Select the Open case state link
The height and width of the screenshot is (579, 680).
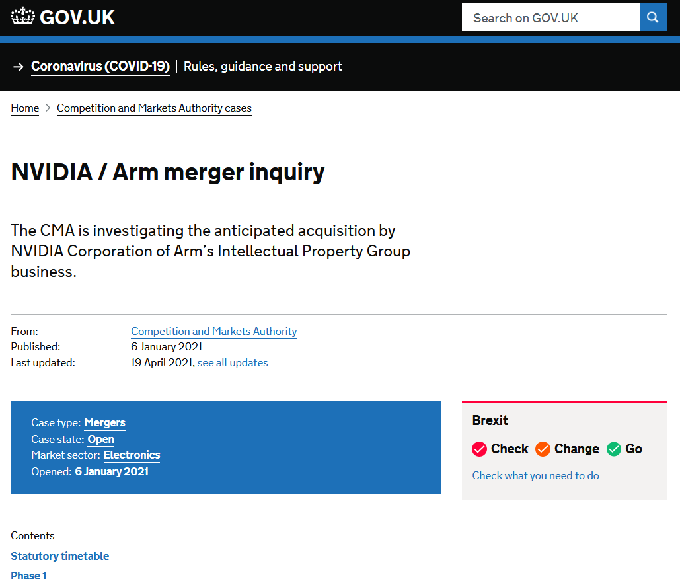click(100, 440)
